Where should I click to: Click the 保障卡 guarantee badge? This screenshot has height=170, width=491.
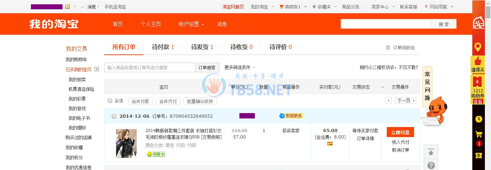point(156,154)
